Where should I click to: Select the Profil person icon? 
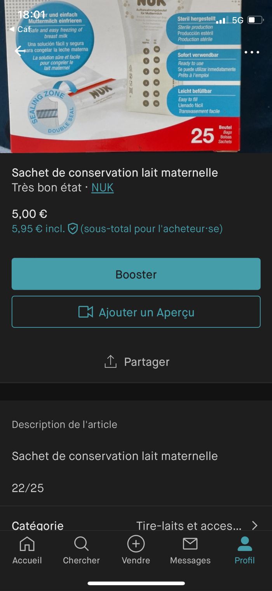pyautogui.click(x=244, y=543)
